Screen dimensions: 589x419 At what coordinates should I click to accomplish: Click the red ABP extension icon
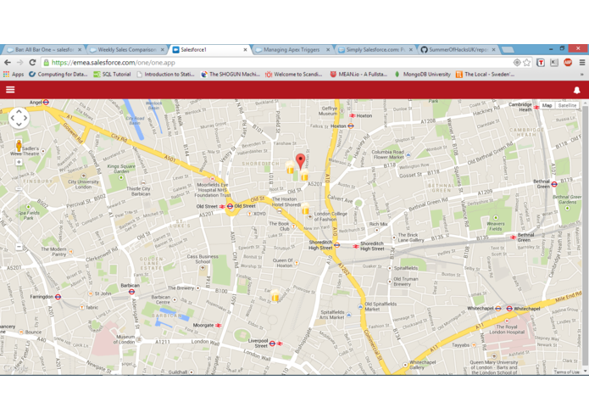[x=568, y=63]
